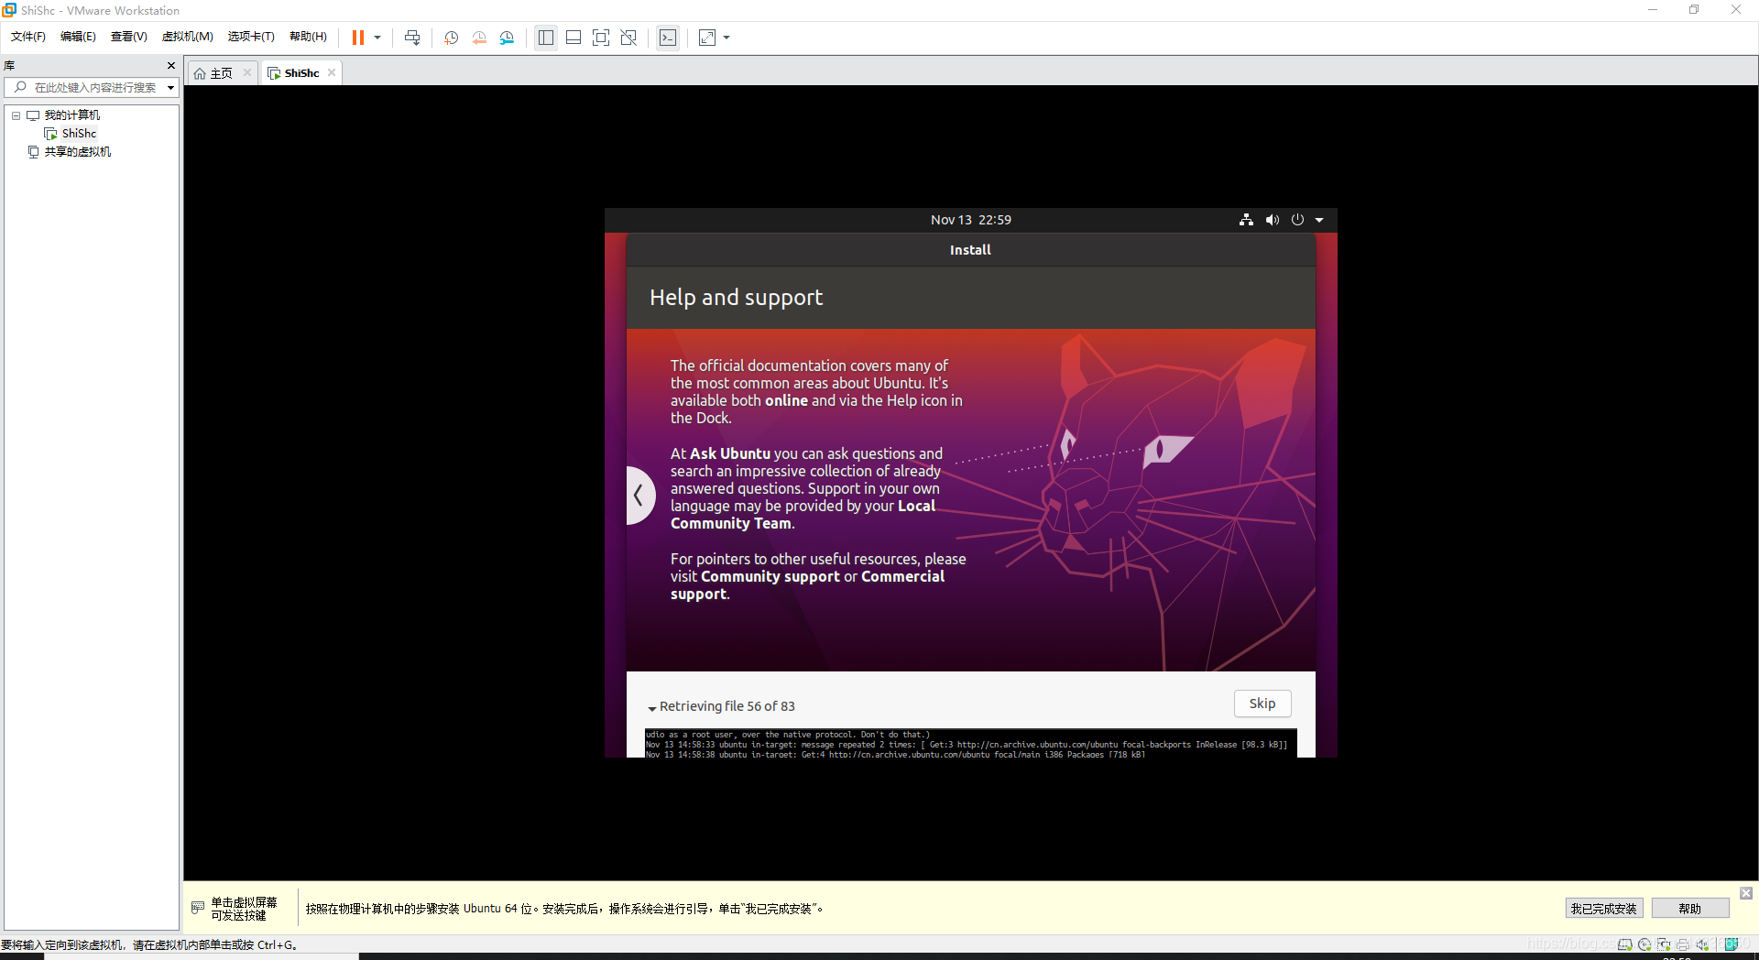Toggle the console view button

pyautogui.click(x=668, y=38)
